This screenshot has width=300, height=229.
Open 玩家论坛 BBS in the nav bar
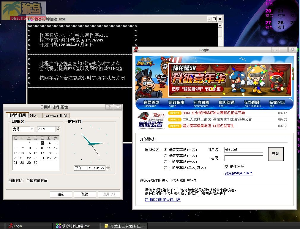(277, 104)
